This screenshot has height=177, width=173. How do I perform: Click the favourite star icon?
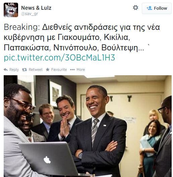[x=48, y=70]
